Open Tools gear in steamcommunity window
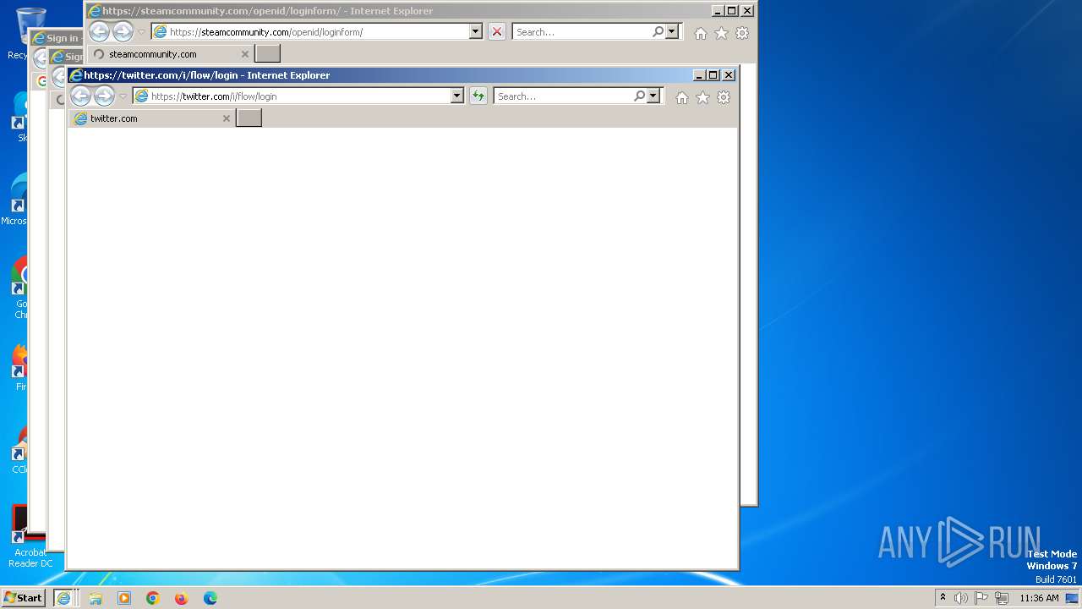The height and width of the screenshot is (609, 1082). tap(742, 33)
